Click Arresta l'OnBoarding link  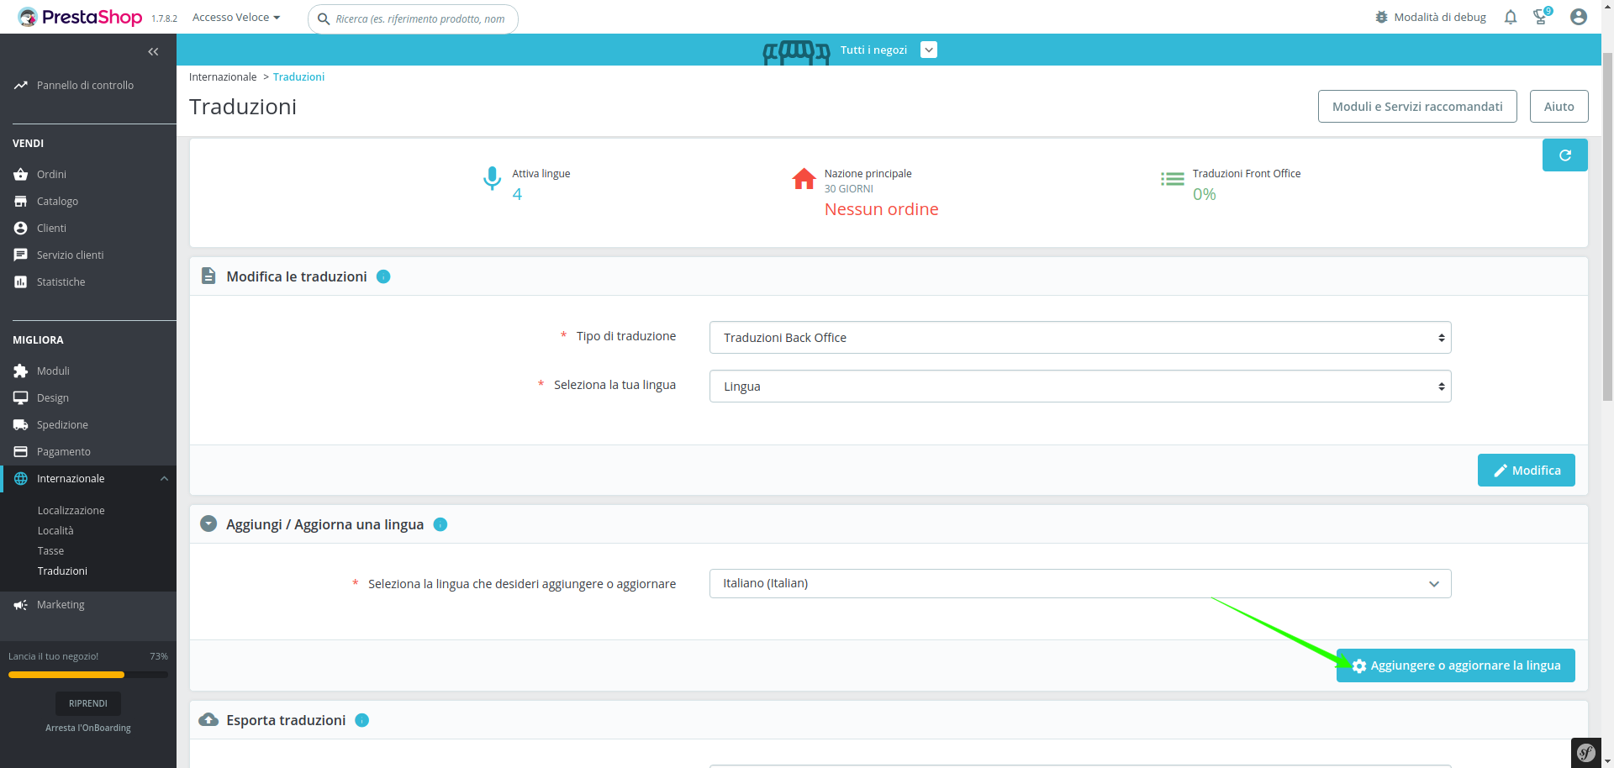pyautogui.click(x=88, y=728)
